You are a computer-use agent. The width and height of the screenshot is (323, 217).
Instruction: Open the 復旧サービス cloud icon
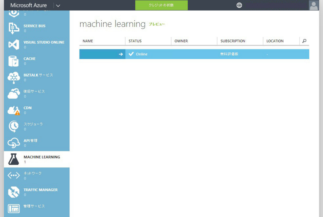pos(14,94)
